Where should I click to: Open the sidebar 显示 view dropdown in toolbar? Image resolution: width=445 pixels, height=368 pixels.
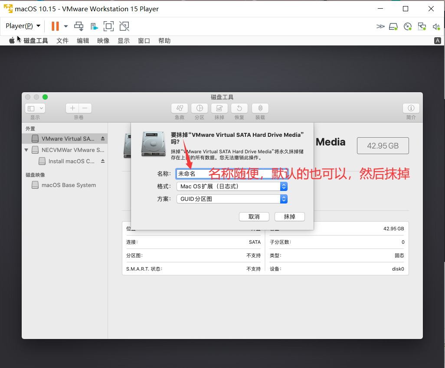35,108
